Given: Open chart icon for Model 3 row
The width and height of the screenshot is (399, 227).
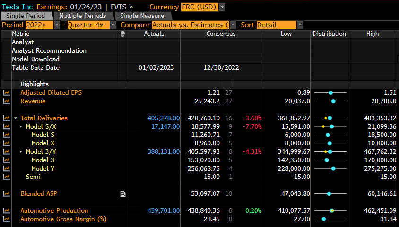Looking at the screenshot, I should 6,160.
